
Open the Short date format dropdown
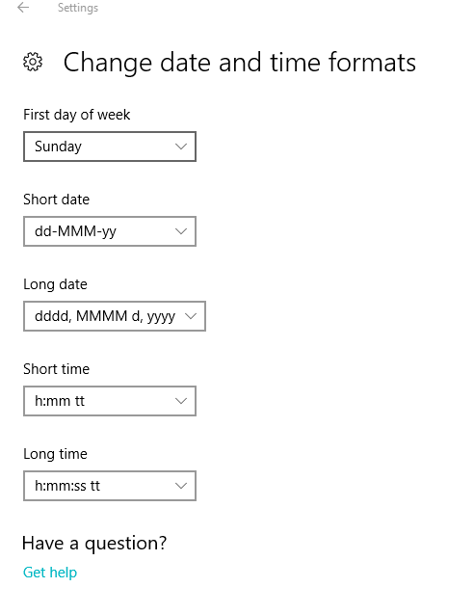point(110,231)
